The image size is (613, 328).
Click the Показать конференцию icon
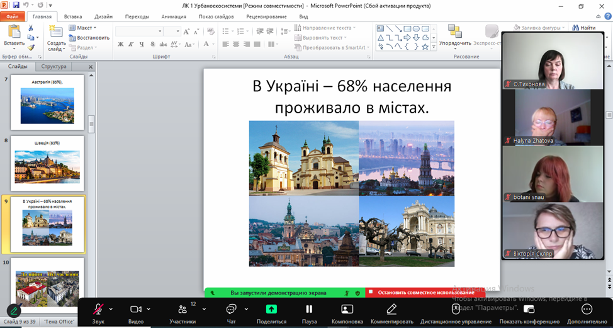click(x=529, y=309)
